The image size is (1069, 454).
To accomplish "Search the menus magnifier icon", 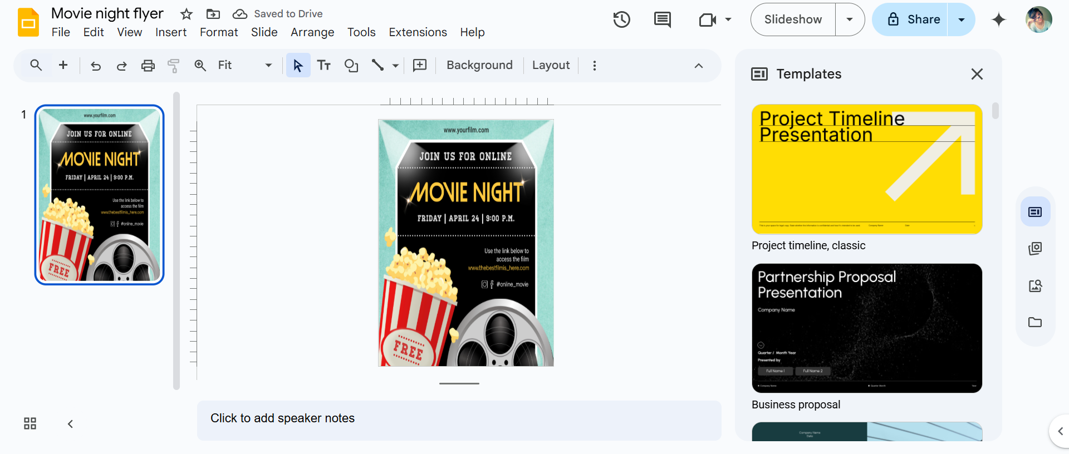I will point(36,65).
